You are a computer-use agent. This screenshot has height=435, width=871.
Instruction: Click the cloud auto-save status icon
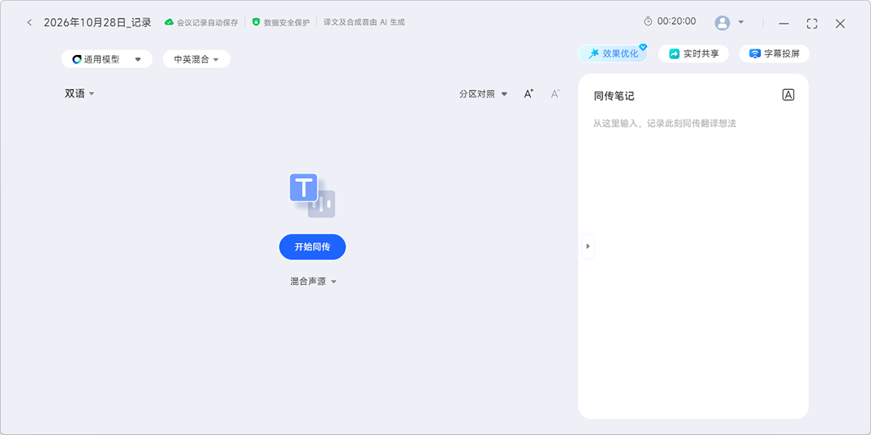(x=169, y=22)
